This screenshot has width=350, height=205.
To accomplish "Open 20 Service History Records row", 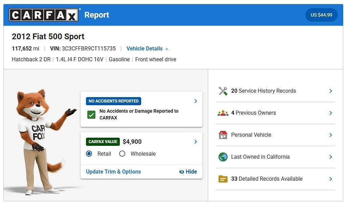I will [x=276, y=91].
